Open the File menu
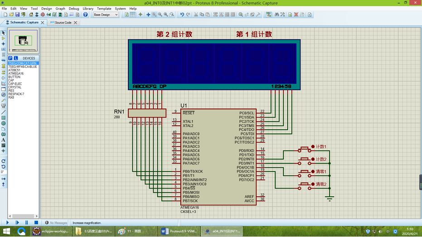The width and height of the screenshot is (422, 237). tap(5, 9)
